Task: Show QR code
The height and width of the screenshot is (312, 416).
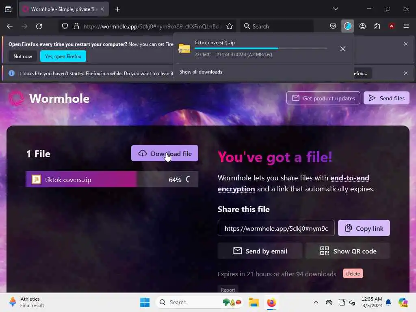Action: 348,251
